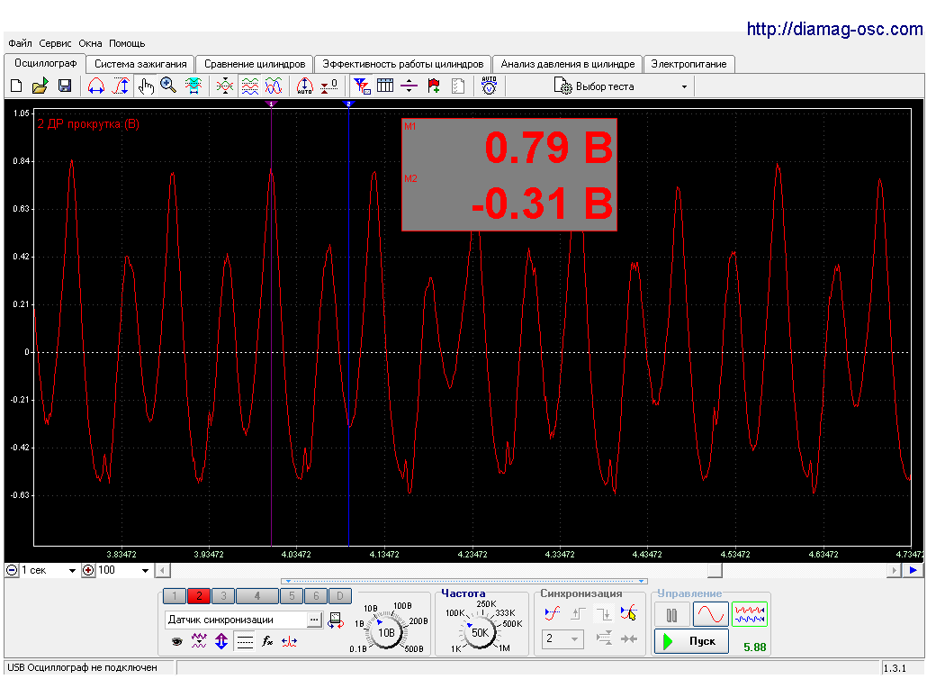Viewport: 936px width, 679px height.
Task: Save the oscillogram with floppy disk icon
Action: [65, 86]
